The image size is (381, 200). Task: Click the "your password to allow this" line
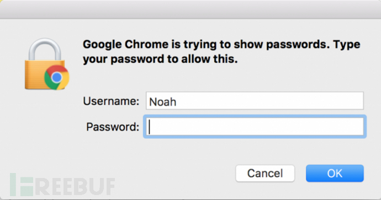tap(160, 60)
